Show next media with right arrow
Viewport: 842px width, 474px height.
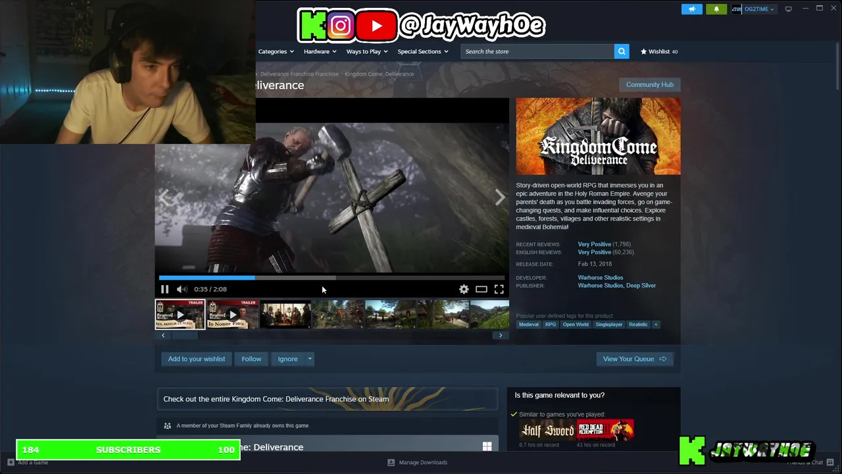click(500, 197)
